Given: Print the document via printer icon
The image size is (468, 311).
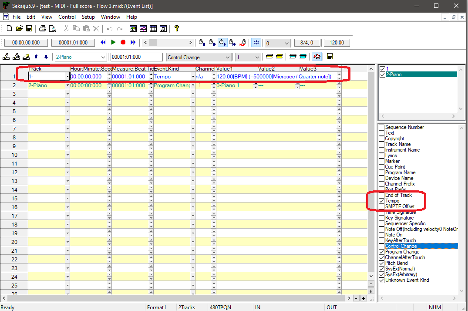Looking at the screenshot, I should click(43, 28).
